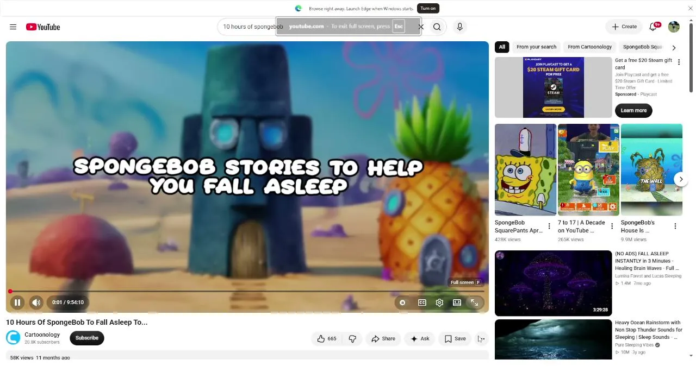This screenshot has height=391, width=696.
Task: Seek on the video progress bar
Action: pos(247,292)
